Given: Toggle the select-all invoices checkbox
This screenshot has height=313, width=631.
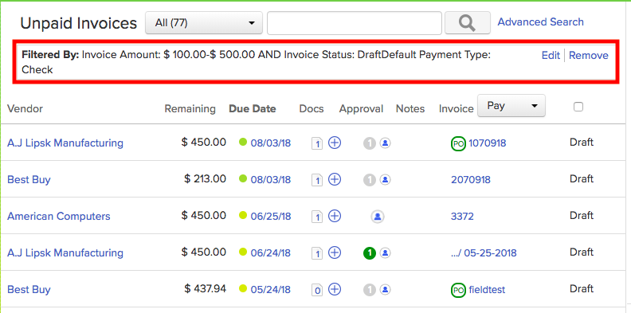Looking at the screenshot, I should (578, 107).
